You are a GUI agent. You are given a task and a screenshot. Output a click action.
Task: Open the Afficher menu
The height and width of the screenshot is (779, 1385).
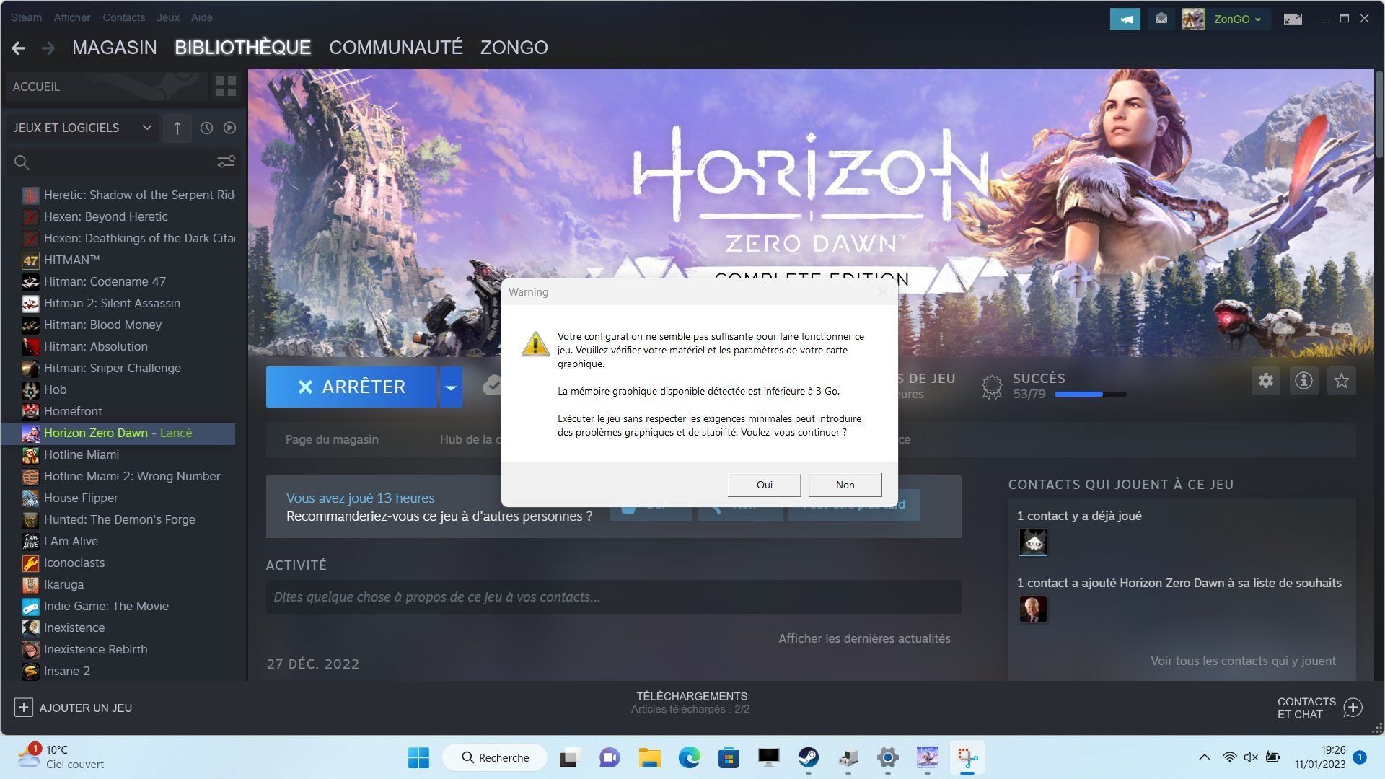click(x=72, y=17)
